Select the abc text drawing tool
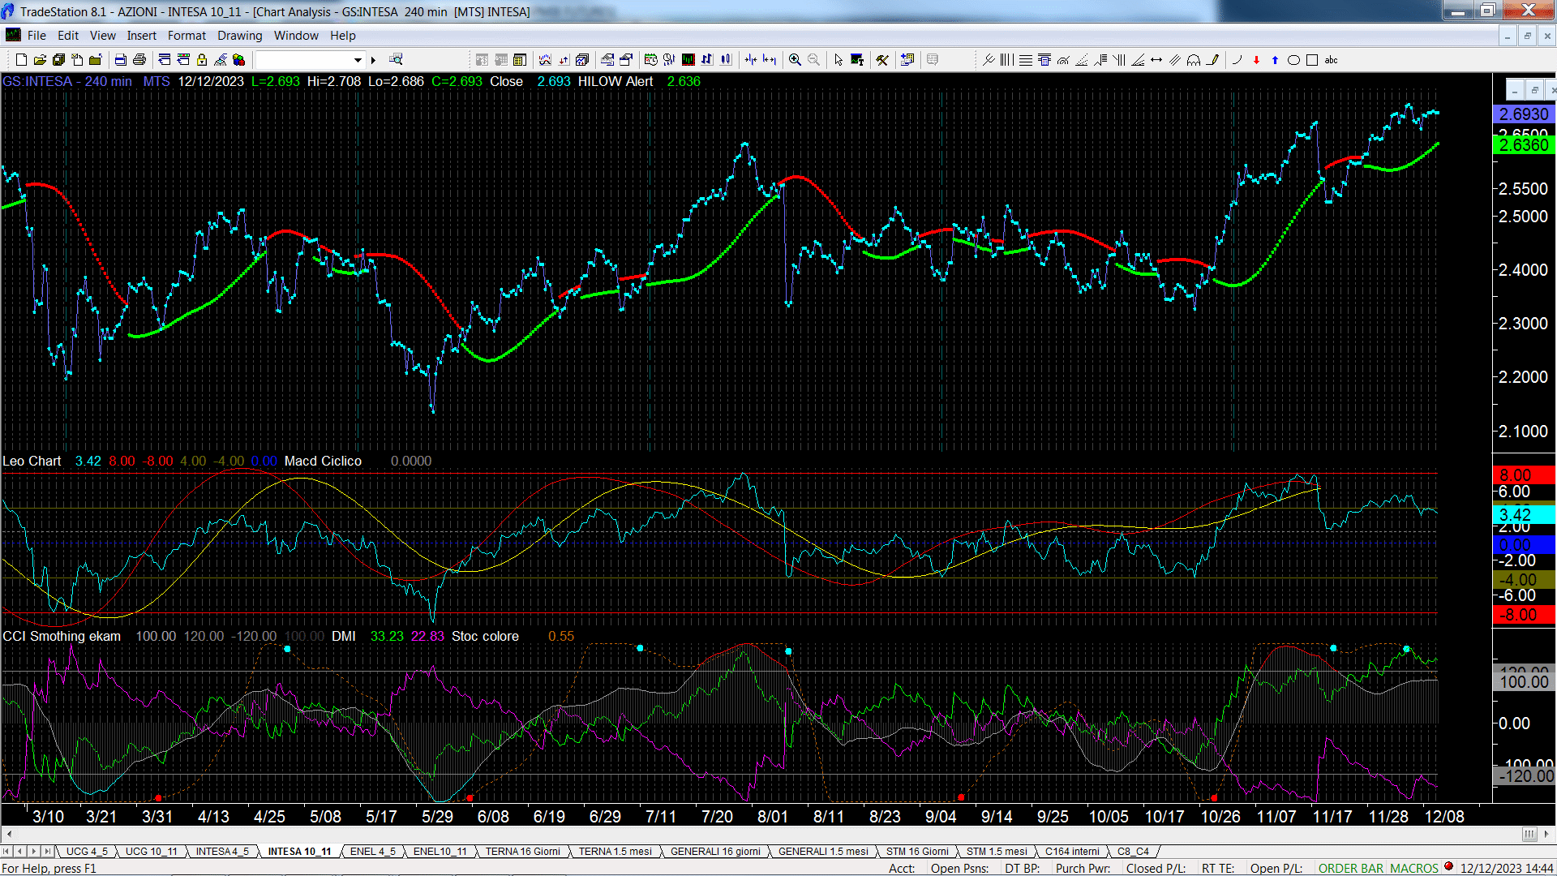 click(1332, 60)
